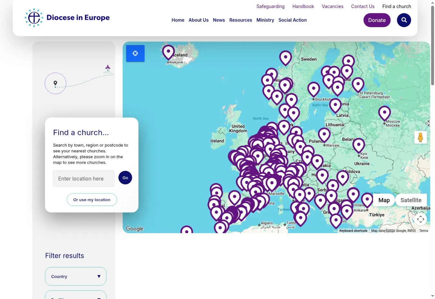435x299 pixels.
Task: Open the Social Action menu
Action: pos(293,20)
